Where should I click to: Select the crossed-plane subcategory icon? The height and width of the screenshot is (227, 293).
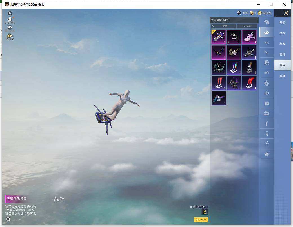pyautogui.click(x=267, y=73)
